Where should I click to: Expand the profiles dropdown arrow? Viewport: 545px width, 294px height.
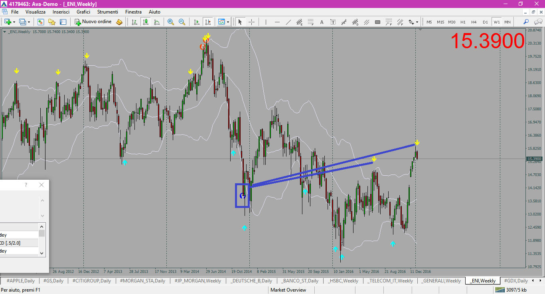[x=29, y=22]
